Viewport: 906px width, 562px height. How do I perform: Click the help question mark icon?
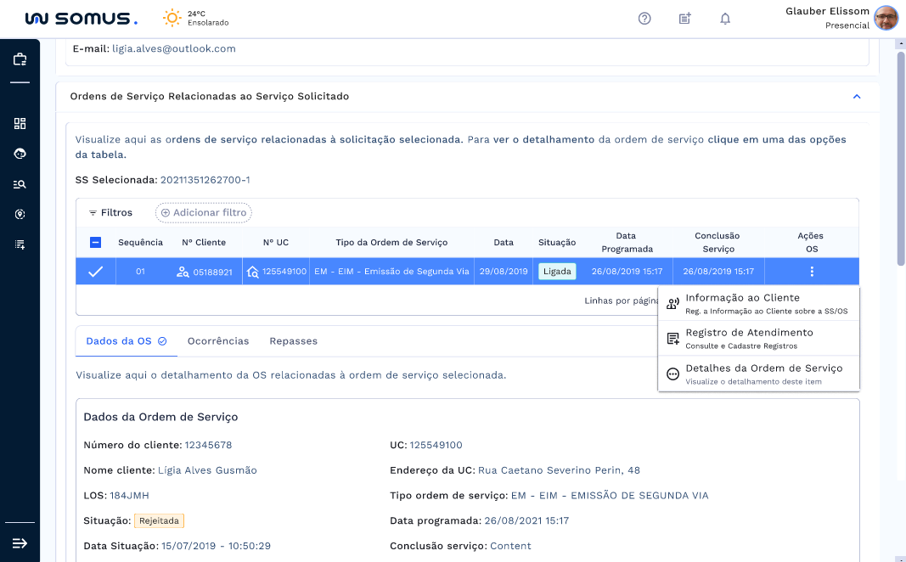(x=644, y=19)
